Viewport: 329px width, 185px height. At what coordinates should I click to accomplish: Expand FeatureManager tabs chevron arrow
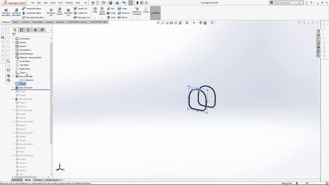tap(50, 30)
